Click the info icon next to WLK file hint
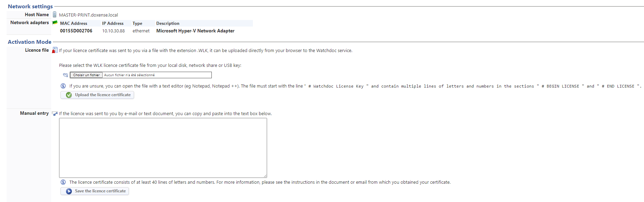This screenshot has height=202, width=644. [x=63, y=86]
